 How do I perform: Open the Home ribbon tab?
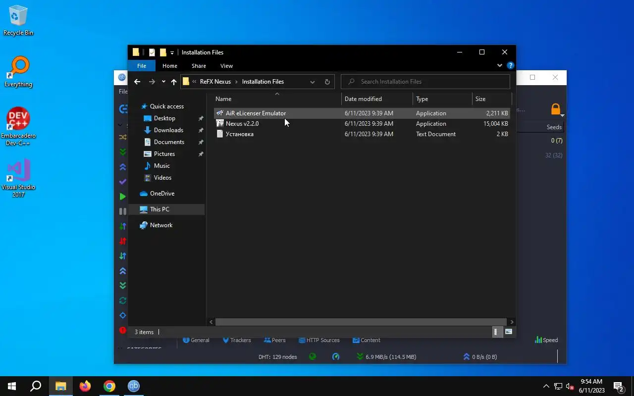click(x=170, y=66)
